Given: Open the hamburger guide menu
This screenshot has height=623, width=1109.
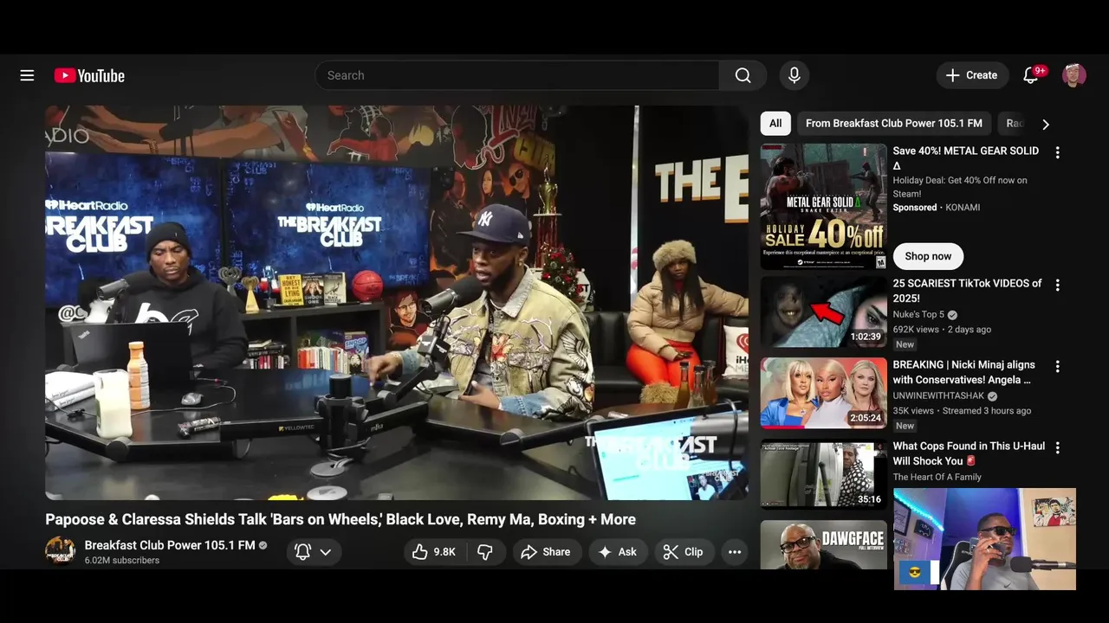Looking at the screenshot, I should [27, 75].
